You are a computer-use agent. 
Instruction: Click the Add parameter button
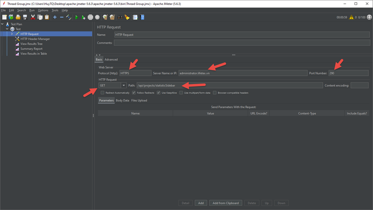point(201,203)
